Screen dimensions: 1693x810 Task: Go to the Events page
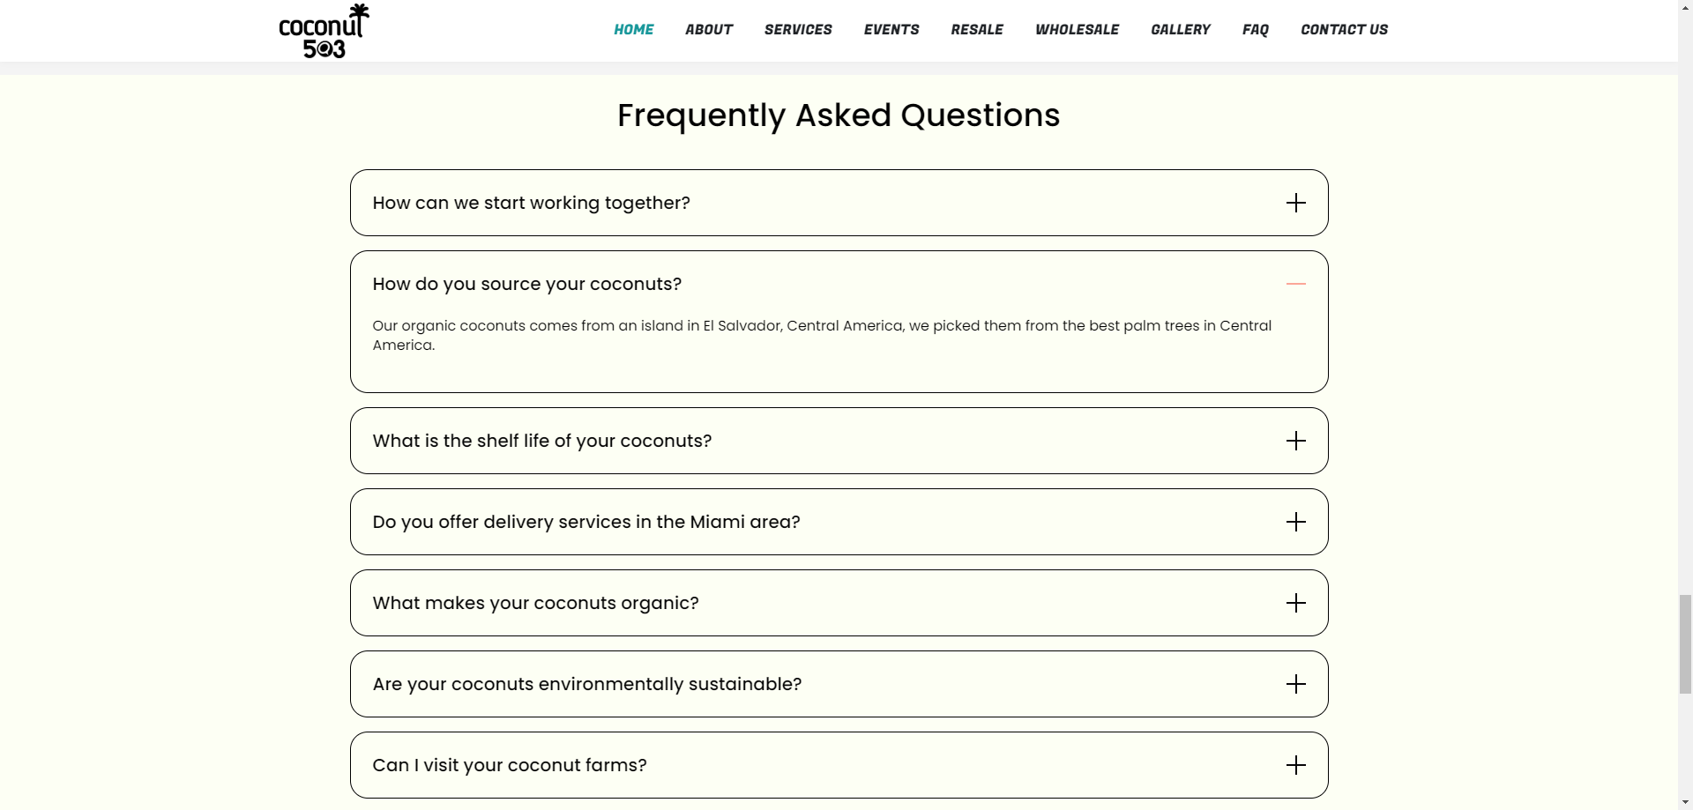pos(891,30)
